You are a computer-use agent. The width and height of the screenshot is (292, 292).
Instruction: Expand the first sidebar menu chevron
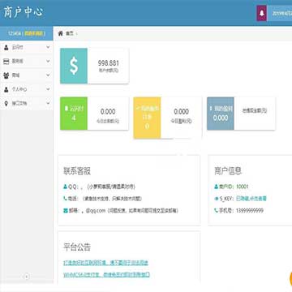click(48, 47)
